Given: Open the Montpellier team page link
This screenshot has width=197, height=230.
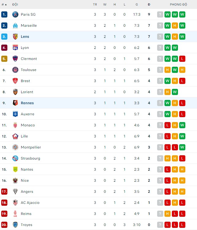Looking at the screenshot, I should tap(31, 147).
